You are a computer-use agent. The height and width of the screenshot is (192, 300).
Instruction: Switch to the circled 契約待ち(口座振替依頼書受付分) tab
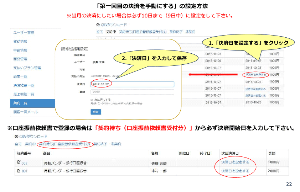(64, 144)
